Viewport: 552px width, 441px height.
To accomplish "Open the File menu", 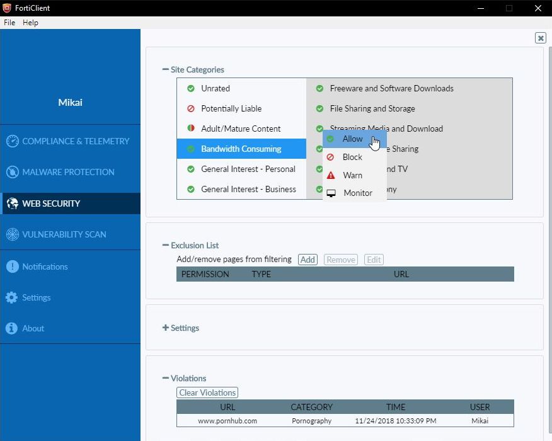I will click(x=9, y=23).
